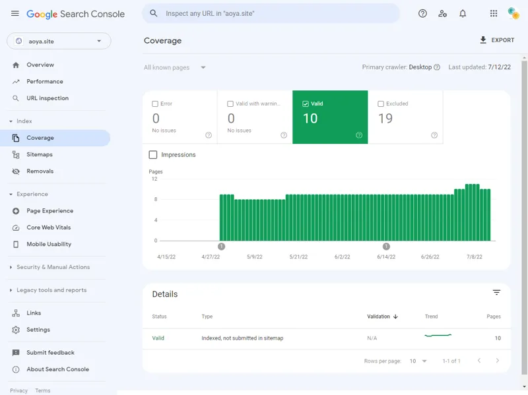
Task: Click the Type column header
Action: coord(207,317)
